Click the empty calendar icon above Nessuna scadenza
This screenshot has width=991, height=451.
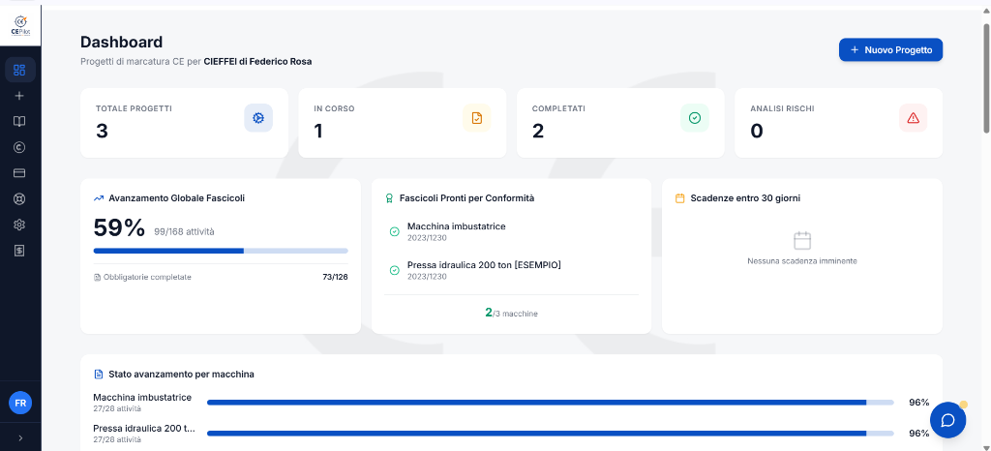click(x=802, y=241)
